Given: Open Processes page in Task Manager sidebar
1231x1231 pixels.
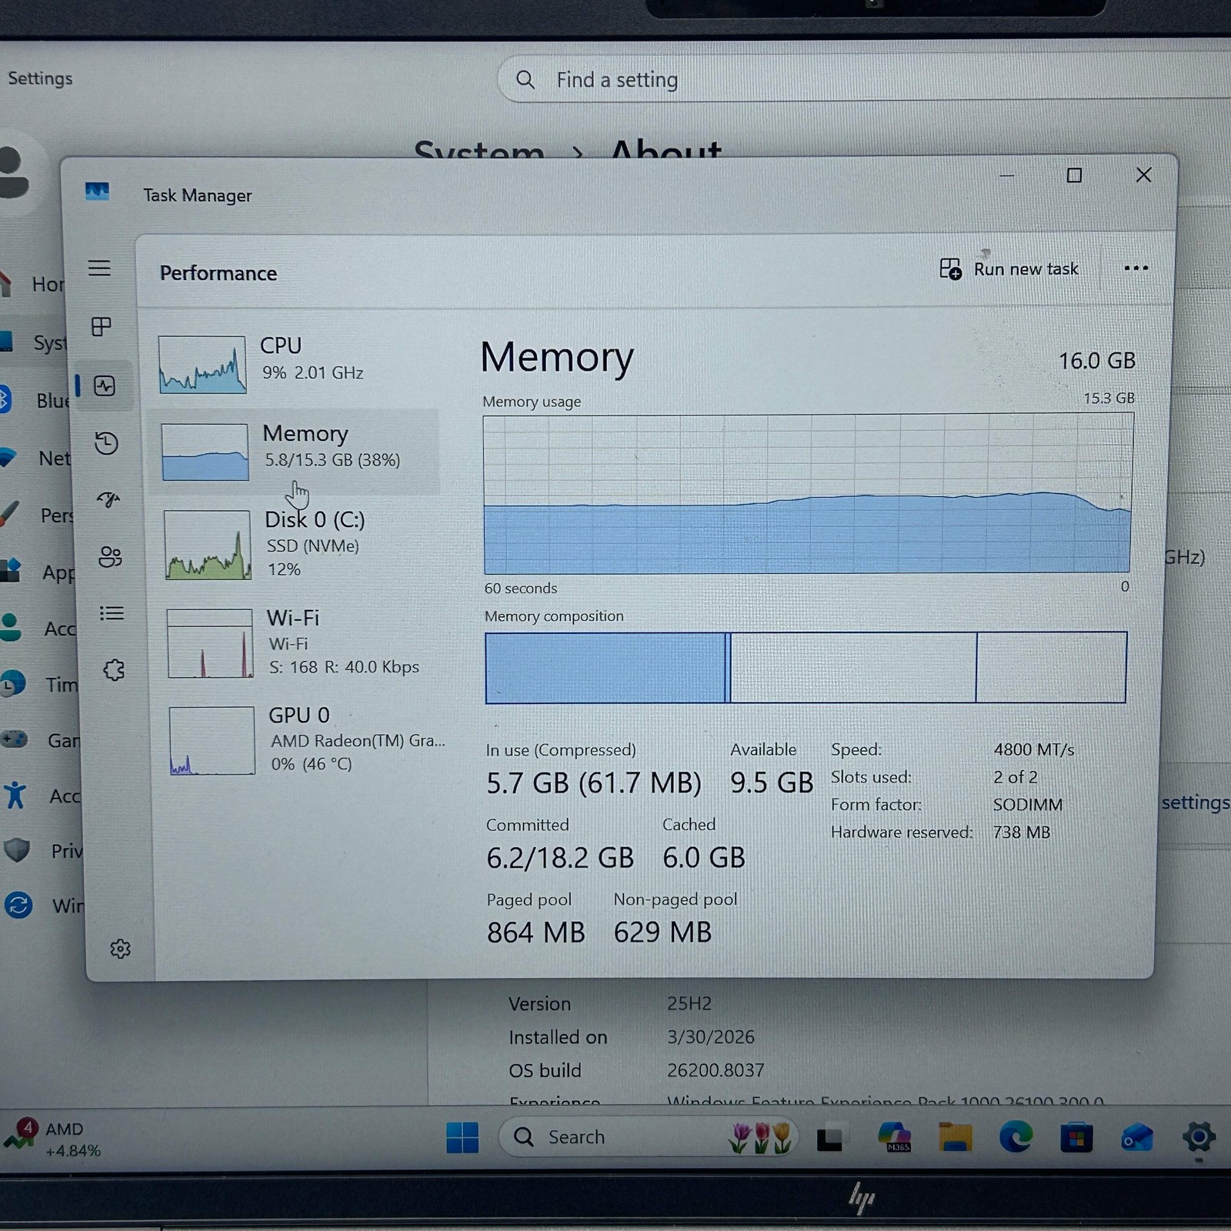Looking at the screenshot, I should [x=102, y=326].
